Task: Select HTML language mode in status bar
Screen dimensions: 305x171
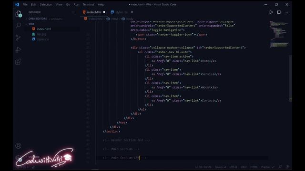Action: coord(254,167)
